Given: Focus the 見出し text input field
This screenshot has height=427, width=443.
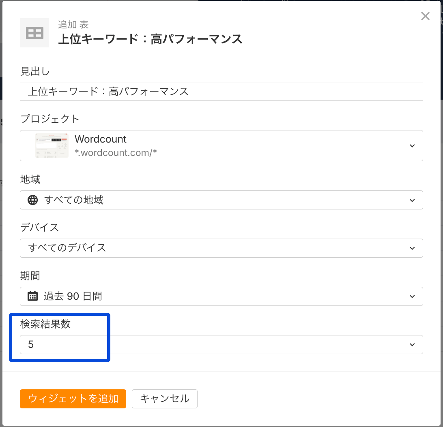Looking at the screenshot, I should [221, 92].
